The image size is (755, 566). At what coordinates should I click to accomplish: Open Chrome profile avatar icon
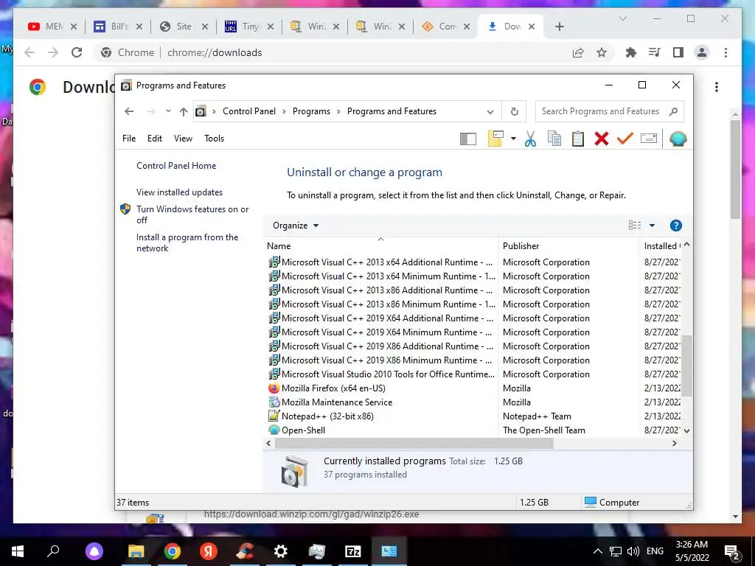point(702,52)
